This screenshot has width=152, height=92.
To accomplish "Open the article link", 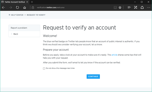I will [x=115, y=55].
